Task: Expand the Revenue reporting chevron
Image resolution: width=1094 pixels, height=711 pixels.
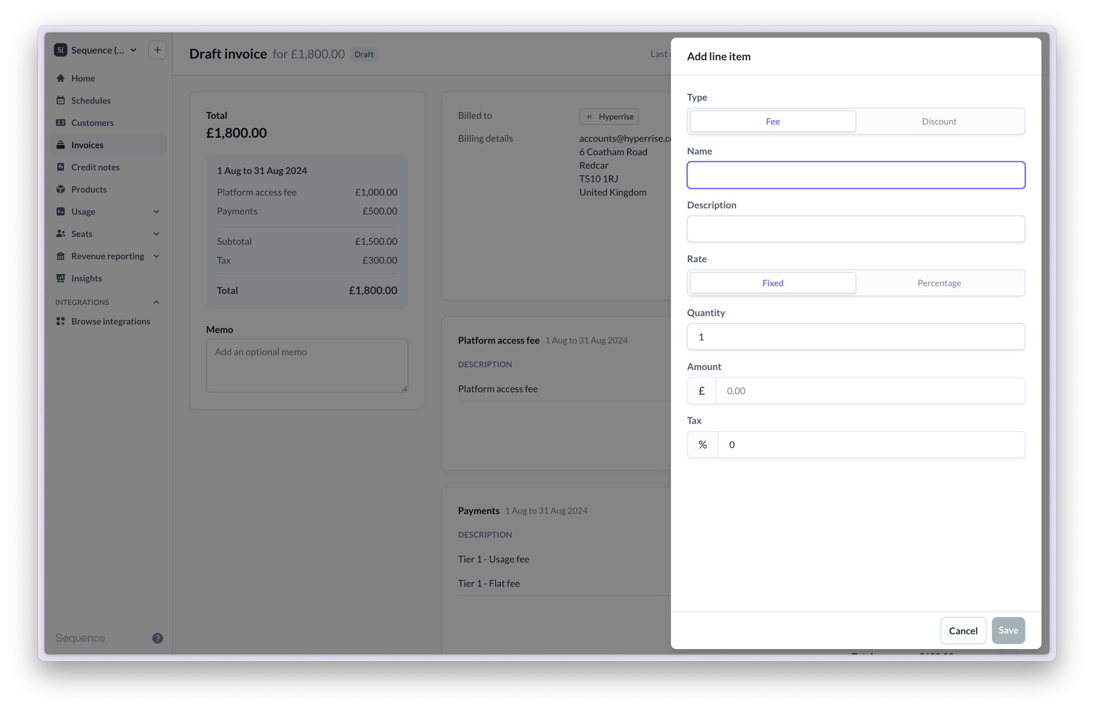Action: click(x=156, y=256)
